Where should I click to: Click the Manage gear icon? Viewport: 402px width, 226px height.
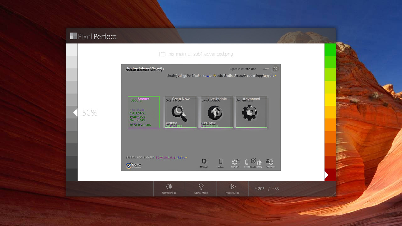click(204, 162)
